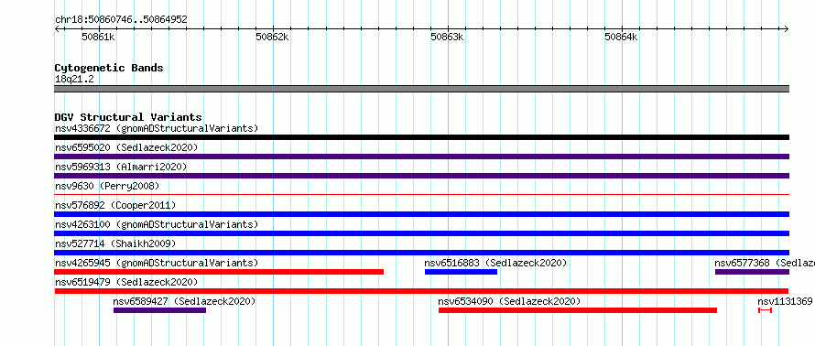Open the nsv576892 Cooper2011 blue bar
Viewport: 815px width, 346px height.
coord(421,214)
